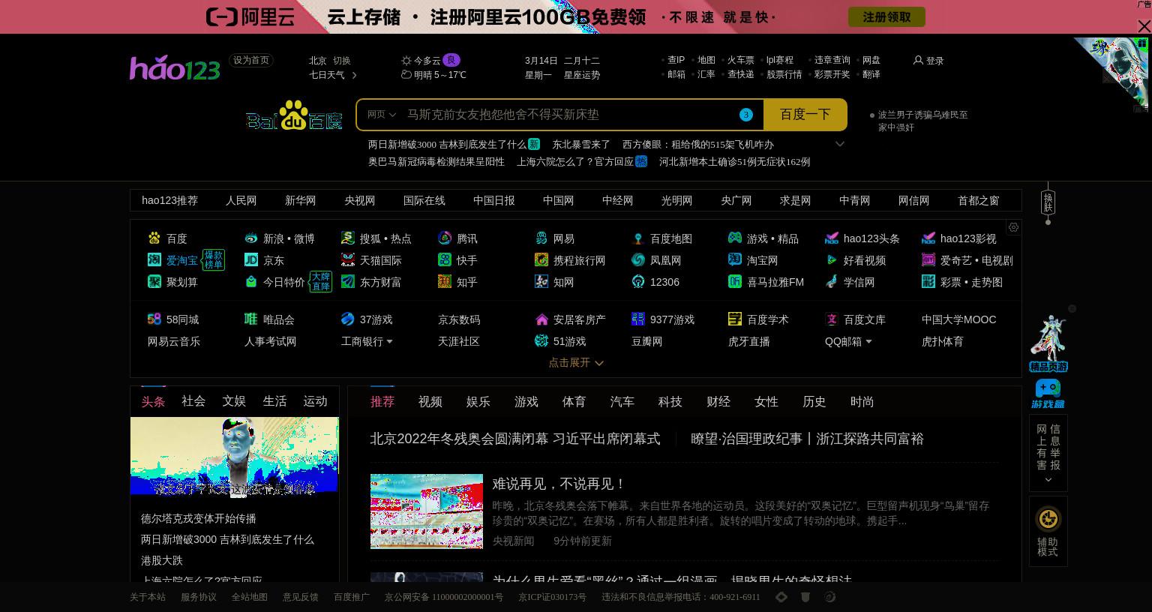
Task: Open the 好看视频 play icon
Action: pos(832,260)
